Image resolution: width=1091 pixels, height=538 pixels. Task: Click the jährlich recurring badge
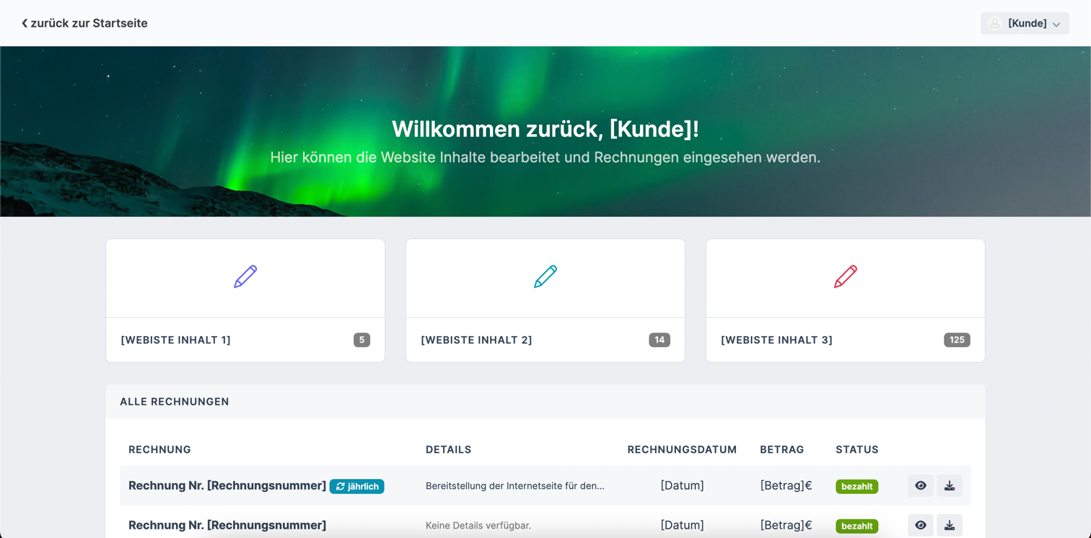click(x=357, y=487)
